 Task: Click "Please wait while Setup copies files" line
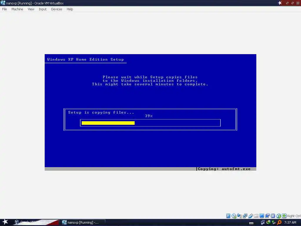click(150, 77)
